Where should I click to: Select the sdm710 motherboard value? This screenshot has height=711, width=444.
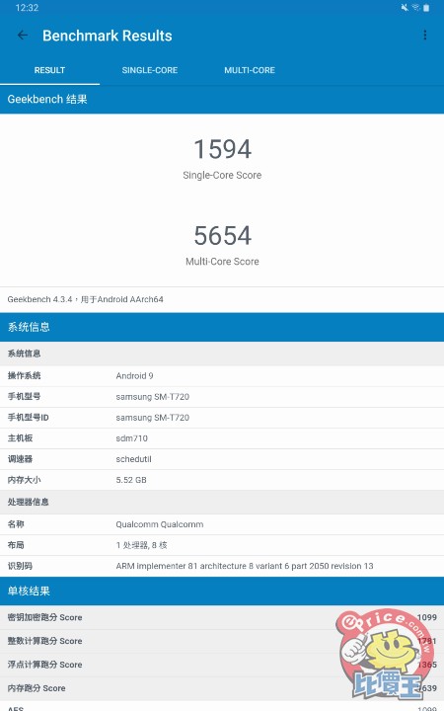click(x=132, y=438)
